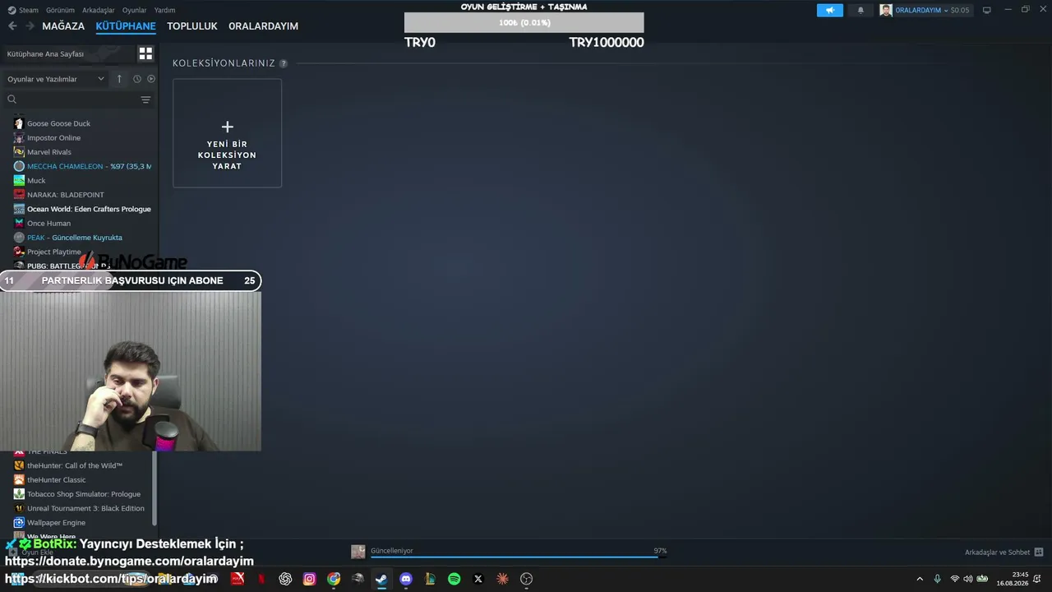Click the download progress bar

pos(518,557)
